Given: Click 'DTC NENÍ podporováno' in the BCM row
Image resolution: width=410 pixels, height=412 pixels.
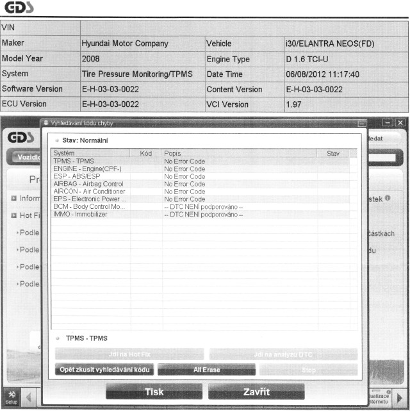Looking at the screenshot, I should 204,207.
